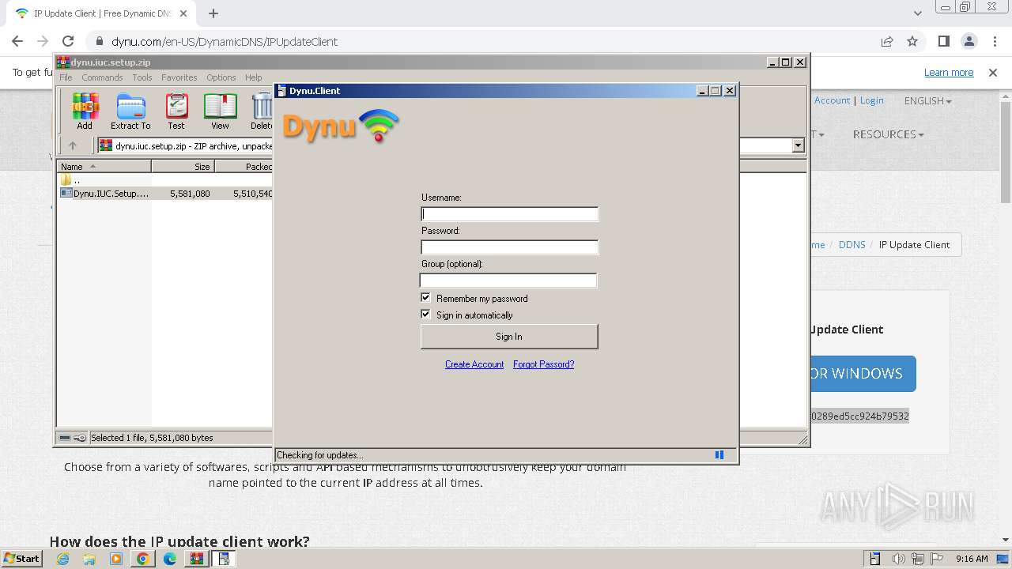This screenshot has width=1012, height=569.
Task: Open File Explorer from taskbar
Action: (x=89, y=559)
